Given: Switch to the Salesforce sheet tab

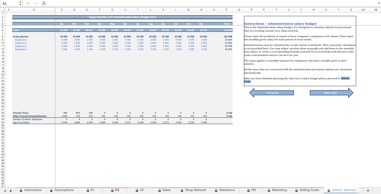Looking at the screenshot, I should point(227,190).
